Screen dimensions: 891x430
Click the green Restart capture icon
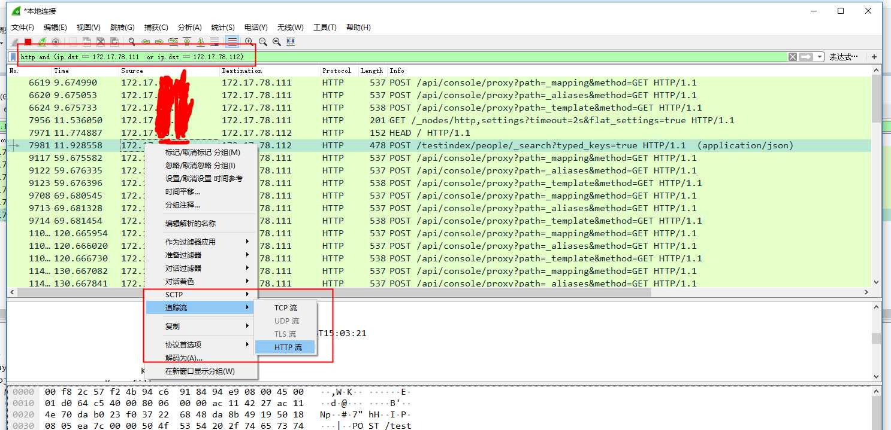tap(42, 42)
